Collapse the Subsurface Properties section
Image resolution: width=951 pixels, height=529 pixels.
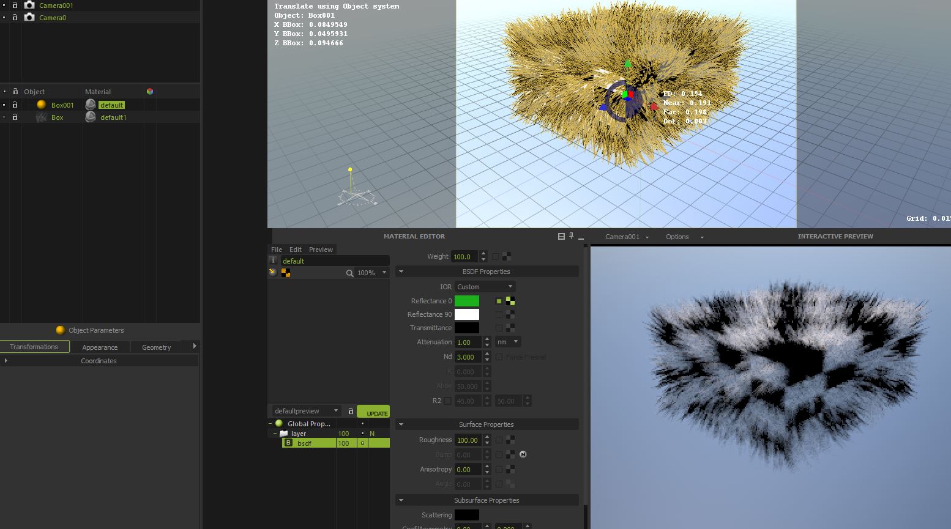401,500
